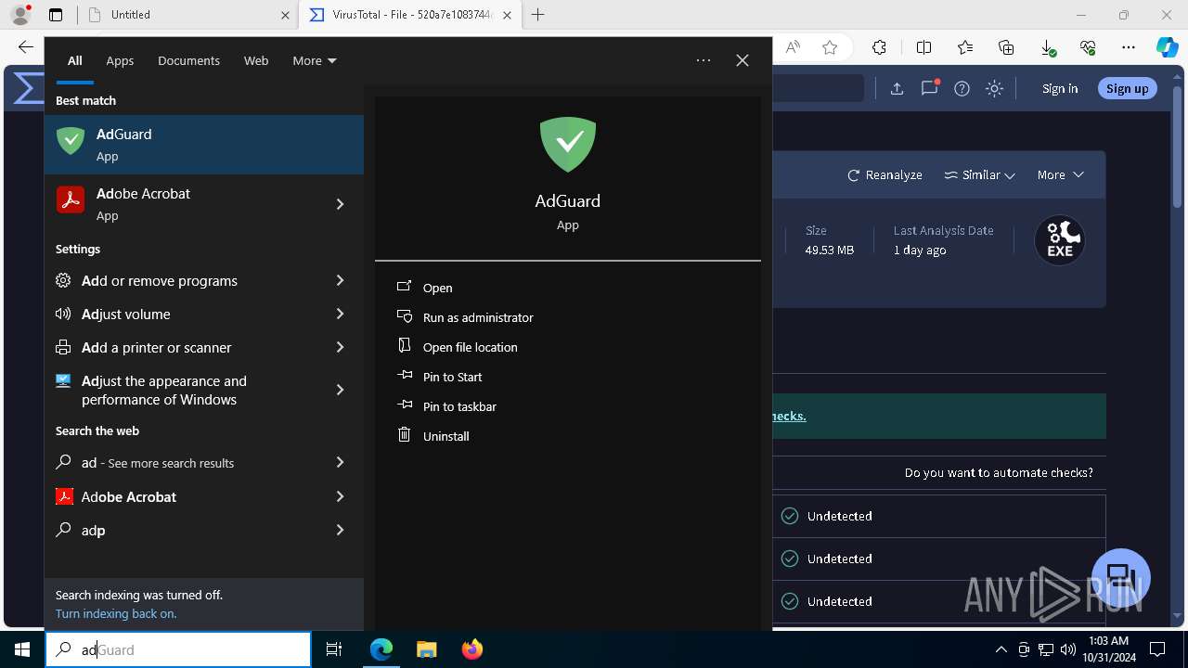Select the 'adp' web search suggestion
Image resolution: width=1188 pixels, height=668 pixels.
[x=182, y=530]
